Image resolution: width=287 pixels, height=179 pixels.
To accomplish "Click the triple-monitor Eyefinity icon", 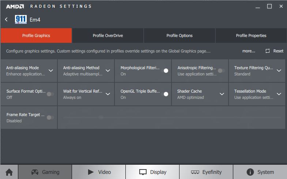I will pos(195,172).
